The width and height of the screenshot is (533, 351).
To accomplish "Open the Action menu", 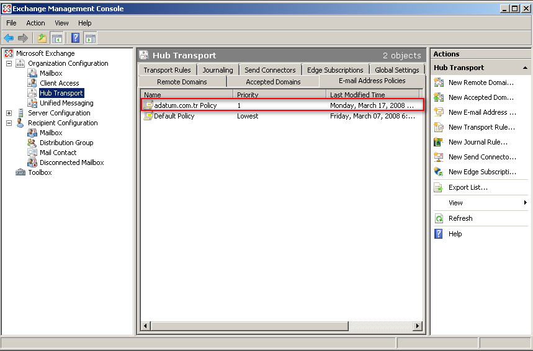I will [x=35, y=23].
